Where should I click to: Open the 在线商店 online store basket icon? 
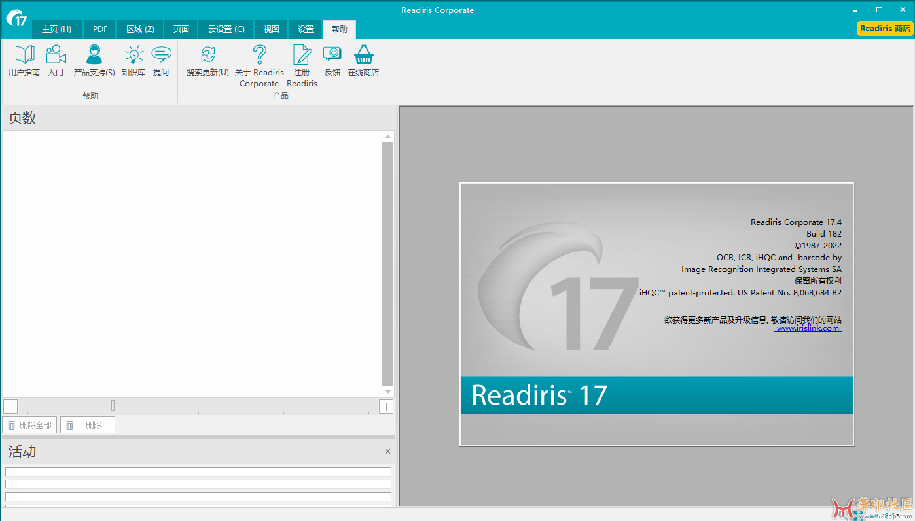point(363,61)
